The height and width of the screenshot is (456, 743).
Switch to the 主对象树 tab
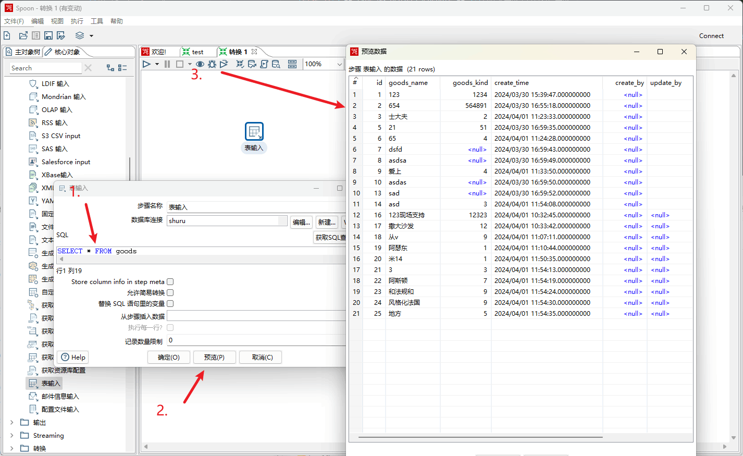(x=23, y=52)
